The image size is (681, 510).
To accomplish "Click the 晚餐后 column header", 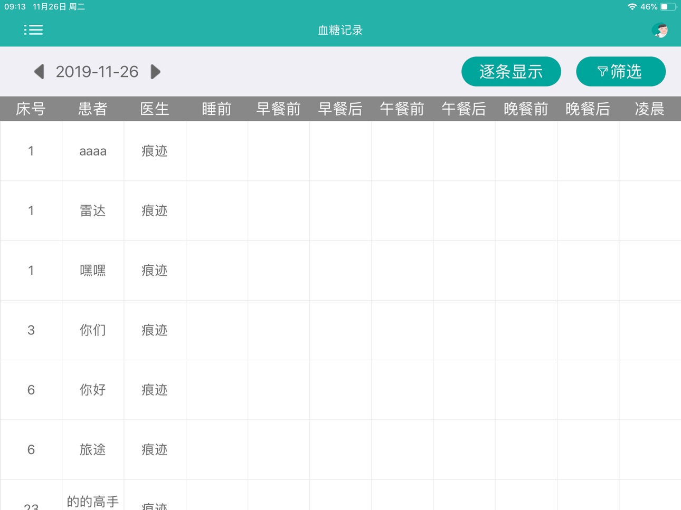I will tap(588, 109).
